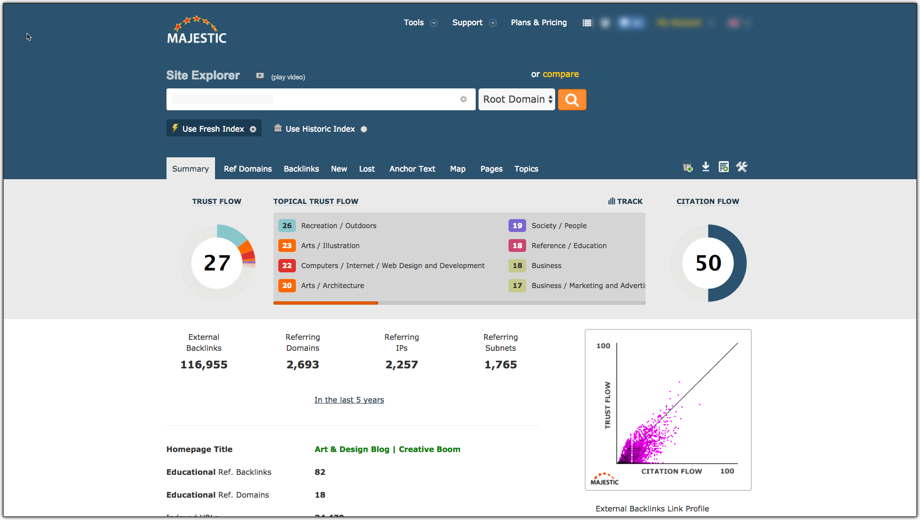The width and height of the screenshot is (920, 520).
Task: Click the 26 Recreation topic badge
Action: (287, 226)
